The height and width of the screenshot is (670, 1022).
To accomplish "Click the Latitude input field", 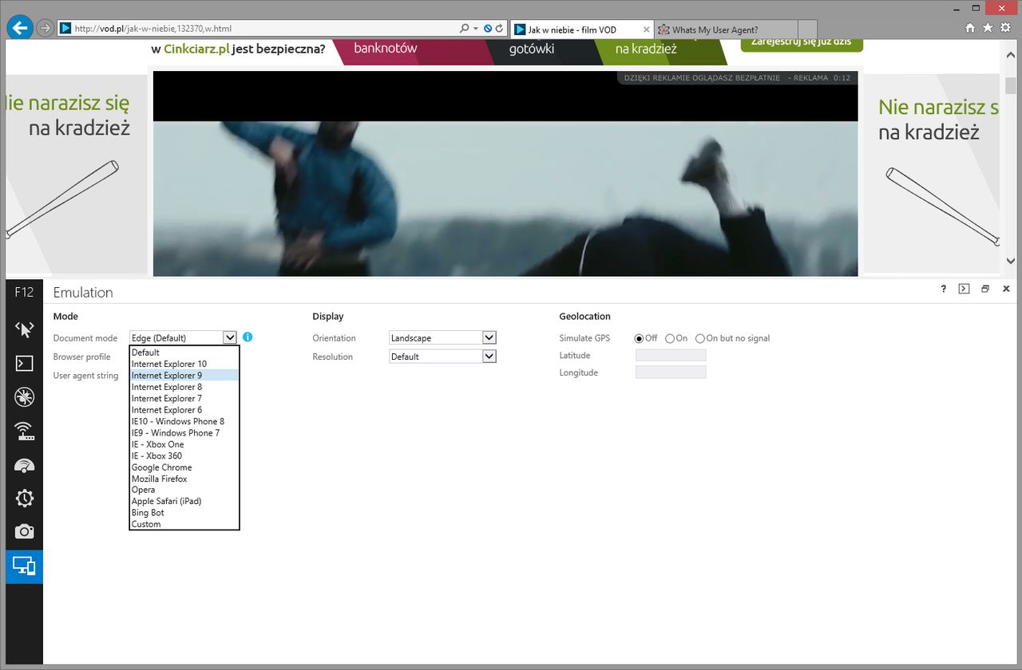I will pos(671,355).
